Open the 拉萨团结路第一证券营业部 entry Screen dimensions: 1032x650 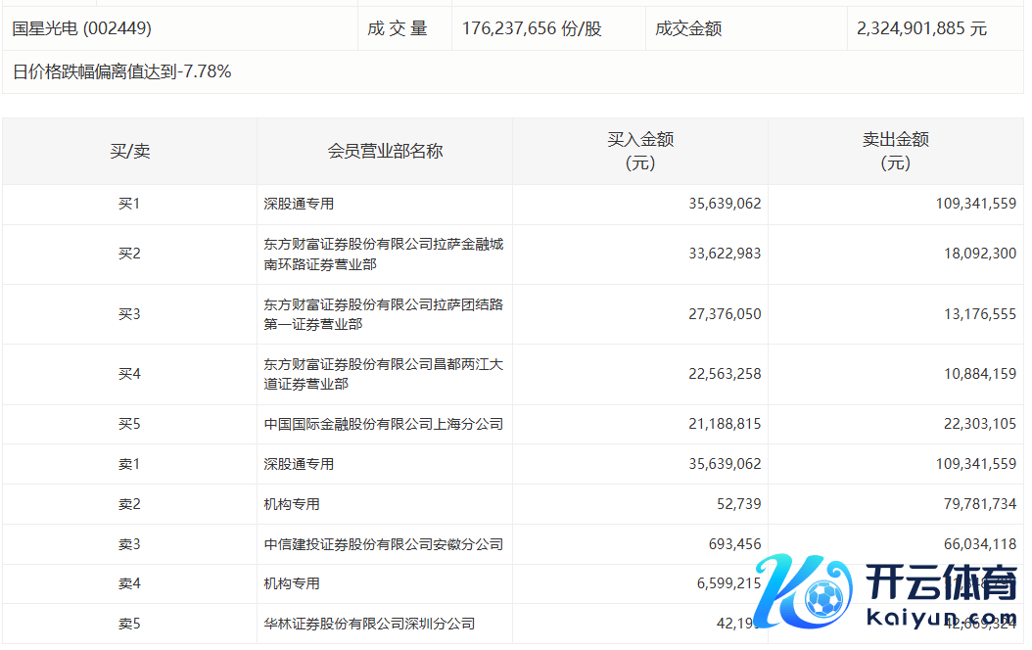[x=383, y=314]
